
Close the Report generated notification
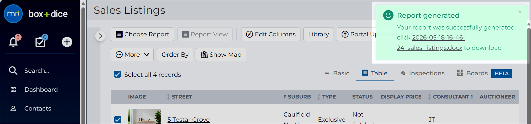point(520,12)
